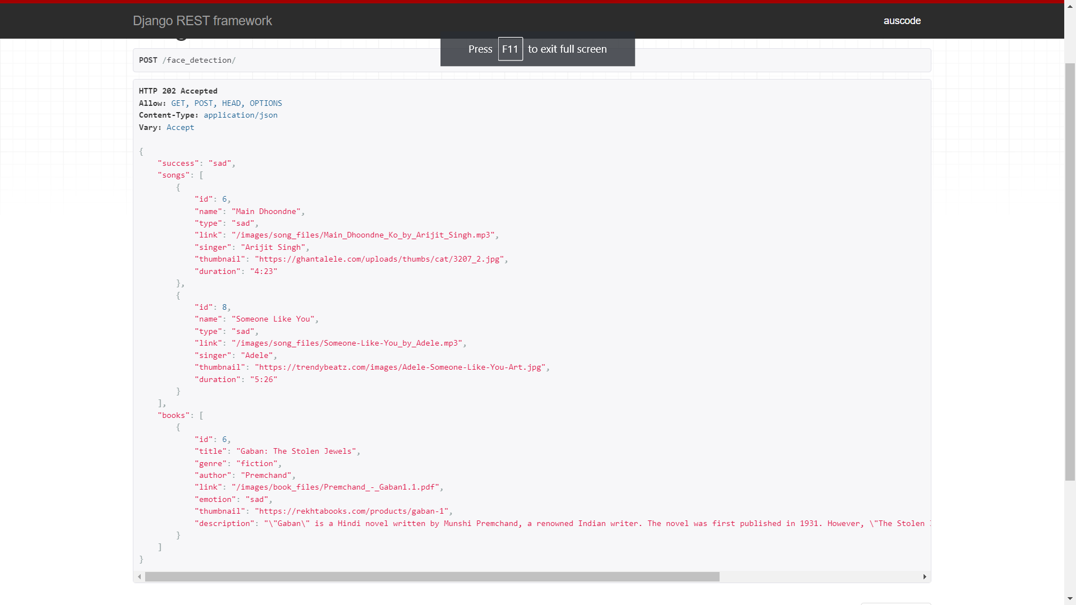Click the vertical scrollbar up arrow
1076x605 pixels.
(1070, 8)
